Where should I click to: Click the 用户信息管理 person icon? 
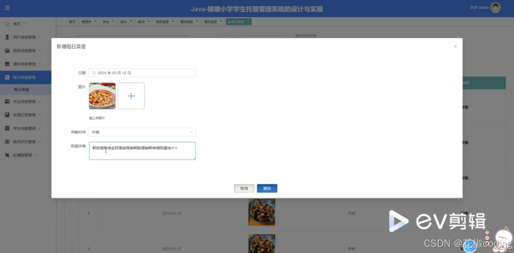click(7, 37)
